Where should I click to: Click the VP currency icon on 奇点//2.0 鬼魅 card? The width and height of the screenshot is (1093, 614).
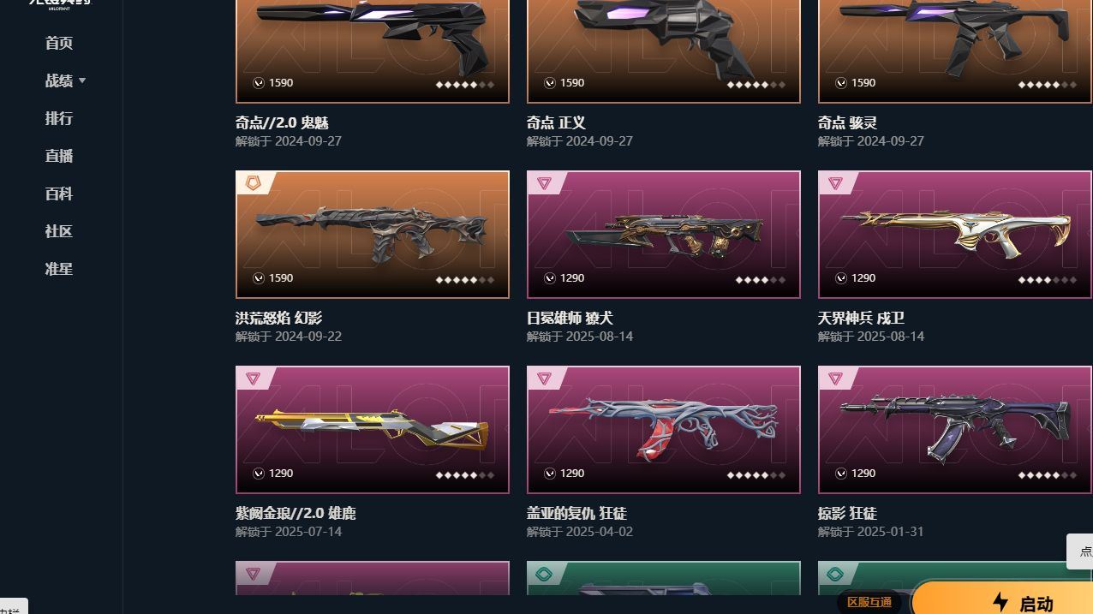(258, 83)
